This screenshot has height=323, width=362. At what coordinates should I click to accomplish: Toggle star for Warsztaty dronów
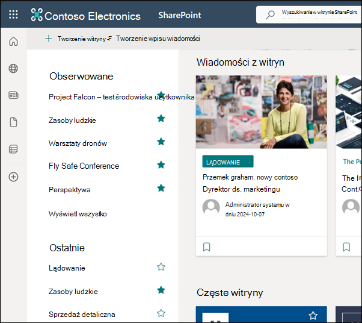tap(161, 142)
